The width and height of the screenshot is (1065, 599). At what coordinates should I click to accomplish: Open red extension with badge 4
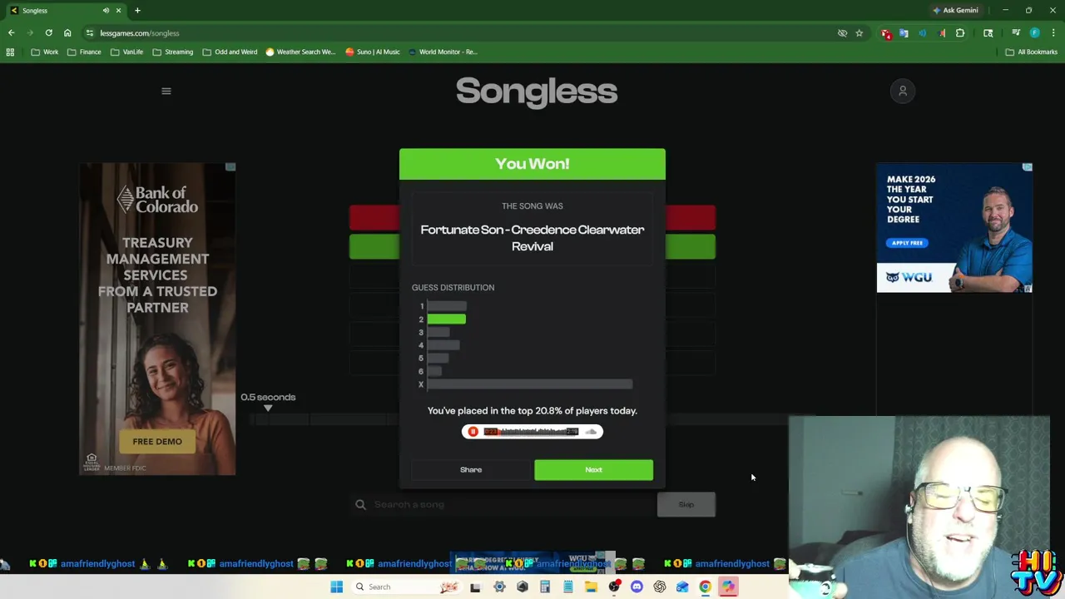885,33
